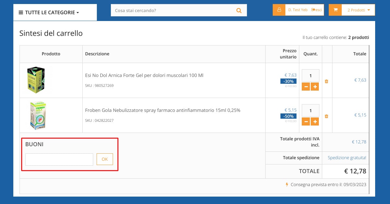Select the SKU : 980527269 text
This screenshot has width=390, height=204.
click(x=99, y=86)
